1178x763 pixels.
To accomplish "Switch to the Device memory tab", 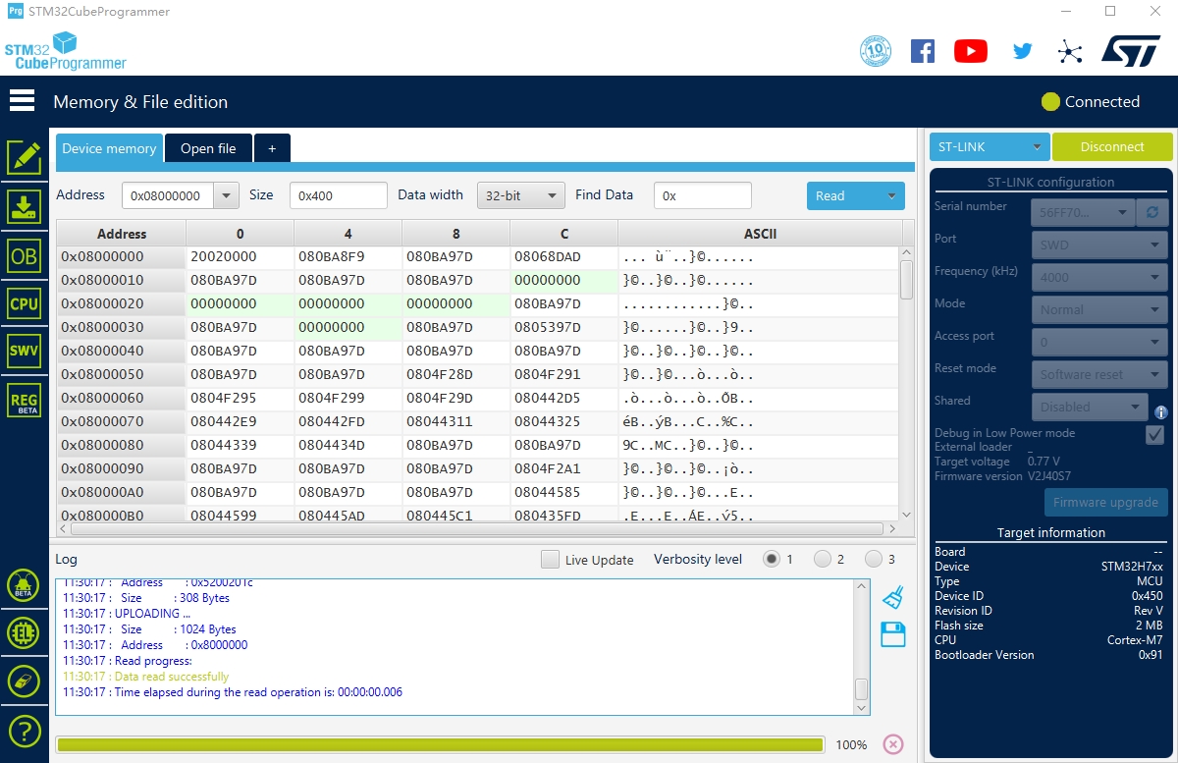I will coord(109,148).
